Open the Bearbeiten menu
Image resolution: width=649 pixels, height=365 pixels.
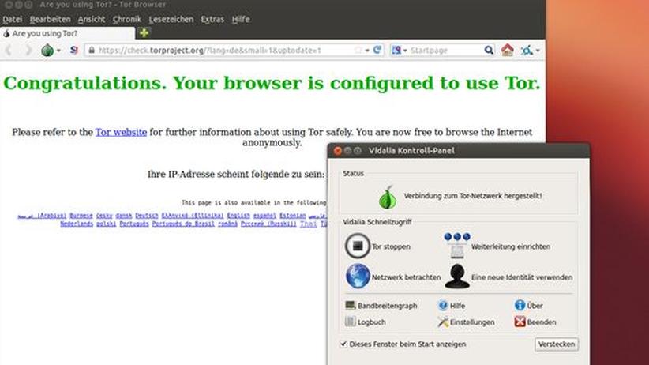[x=50, y=19]
